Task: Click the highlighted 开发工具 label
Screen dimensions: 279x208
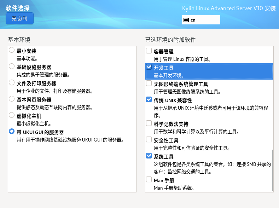Action: click(164, 68)
